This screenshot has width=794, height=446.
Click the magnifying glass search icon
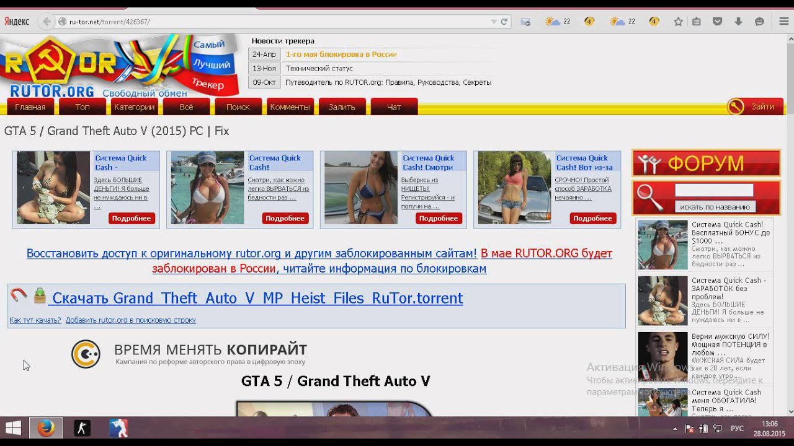pyautogui.click(x=650, y=197)
